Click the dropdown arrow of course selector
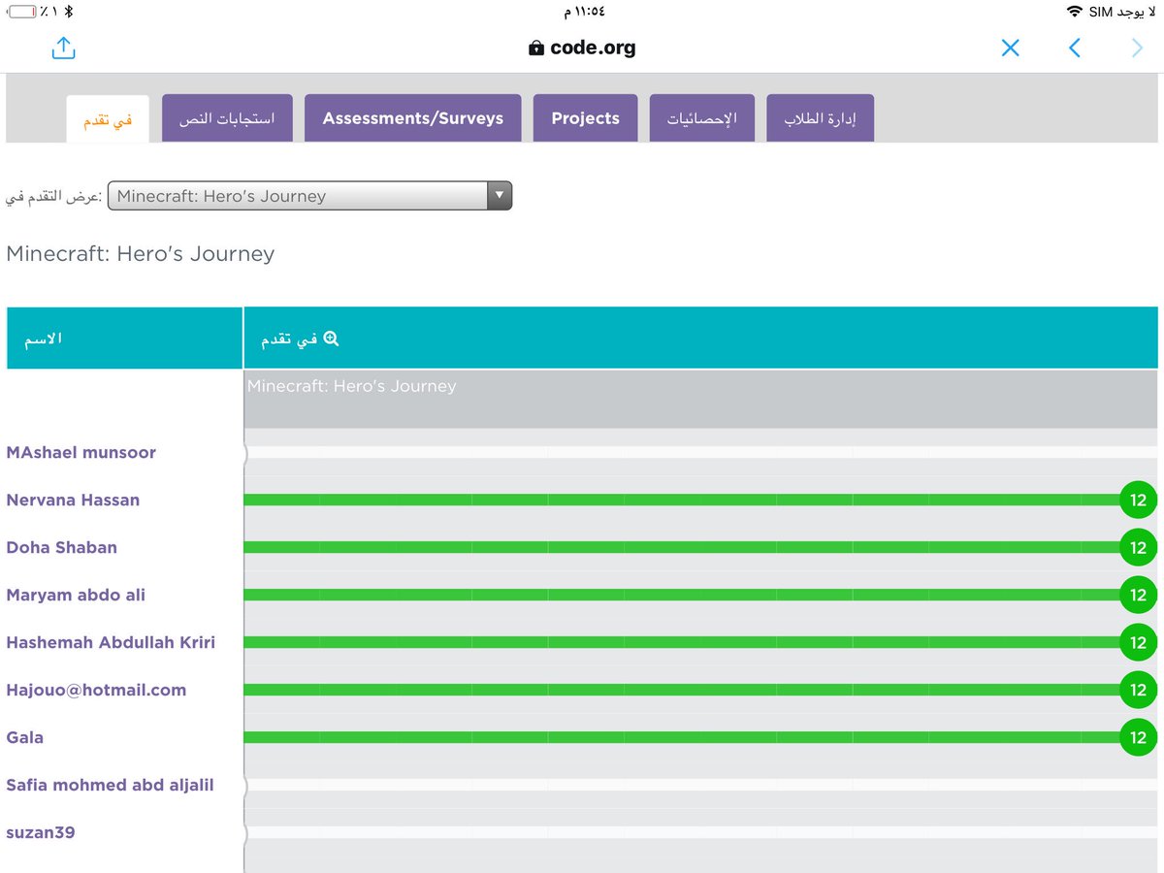Image resolution: width=1164 pixels, height=873 pixels. [x=499, y=196]
